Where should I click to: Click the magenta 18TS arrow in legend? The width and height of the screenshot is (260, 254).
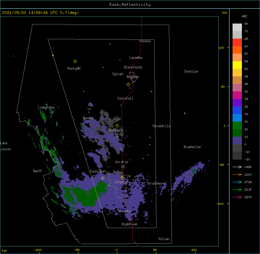point(237,197)
